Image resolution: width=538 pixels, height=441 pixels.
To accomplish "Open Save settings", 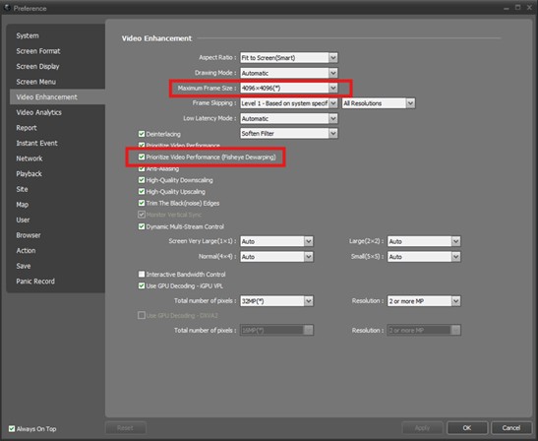I will (x=24, y=266).
